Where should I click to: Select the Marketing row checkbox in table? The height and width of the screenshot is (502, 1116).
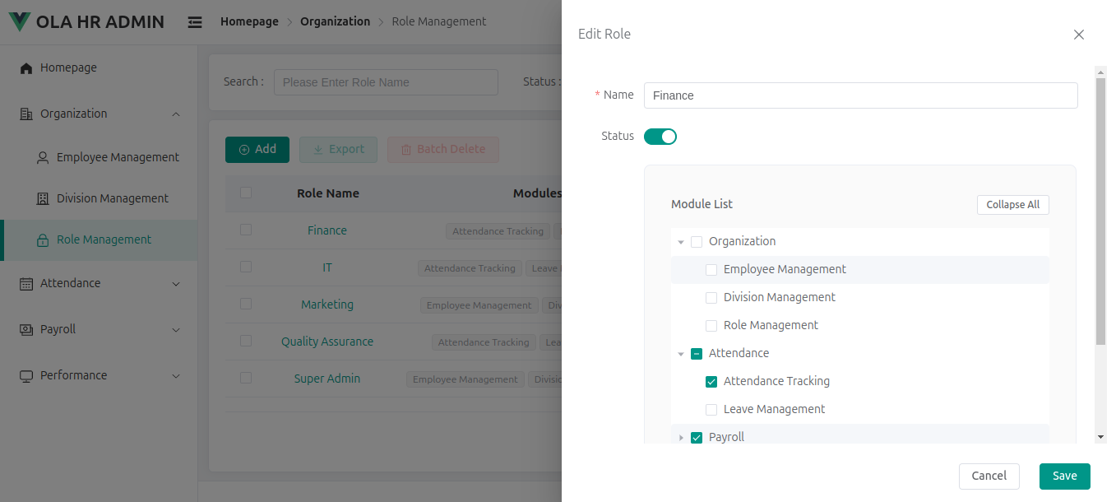(246, 304)
